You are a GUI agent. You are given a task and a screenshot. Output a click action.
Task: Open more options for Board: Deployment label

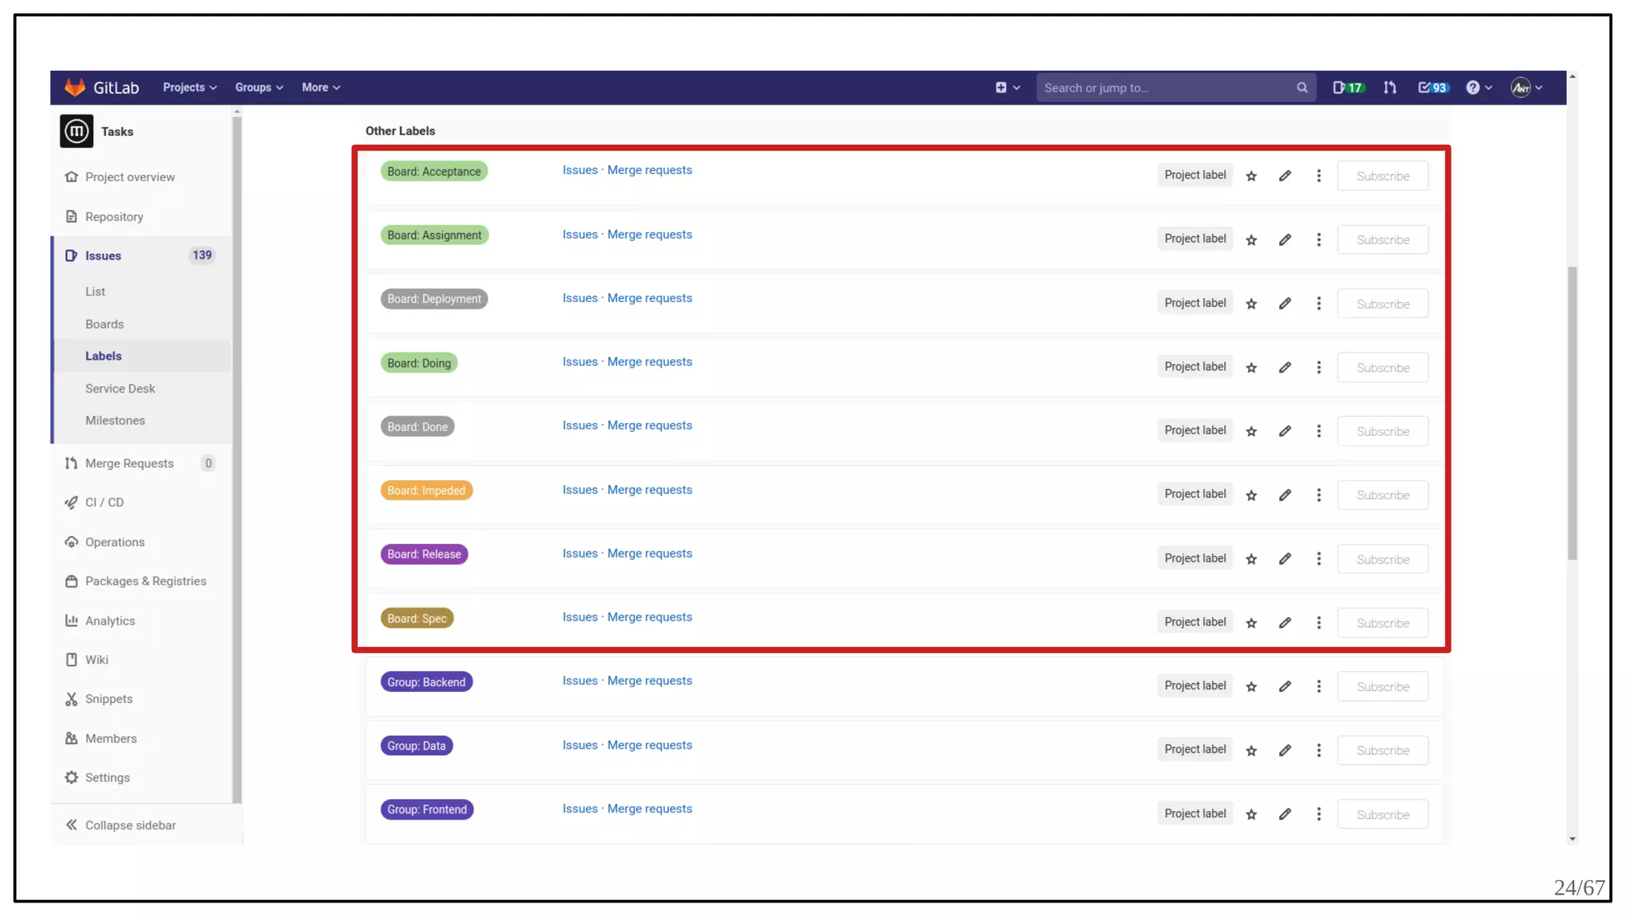[x=1318, y=304]
